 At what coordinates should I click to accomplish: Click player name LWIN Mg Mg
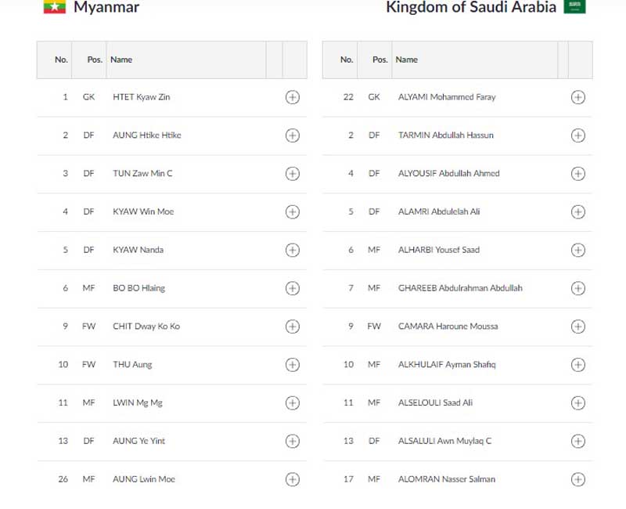(138, 403)
